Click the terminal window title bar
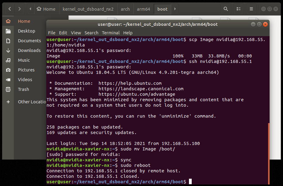 point(158,24)
